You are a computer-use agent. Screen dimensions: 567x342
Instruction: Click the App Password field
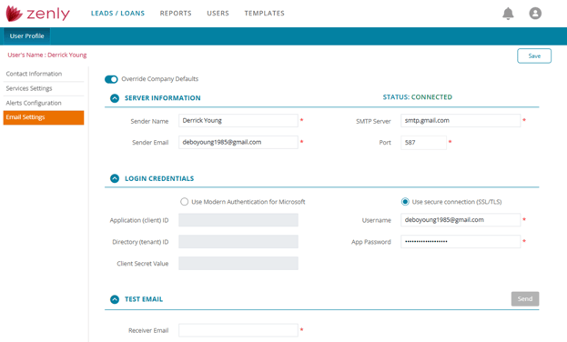point(461,242)
